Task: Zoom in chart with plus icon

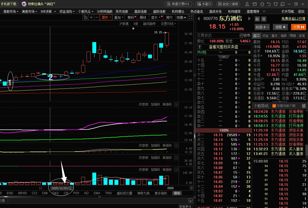Action: [91, 17]
